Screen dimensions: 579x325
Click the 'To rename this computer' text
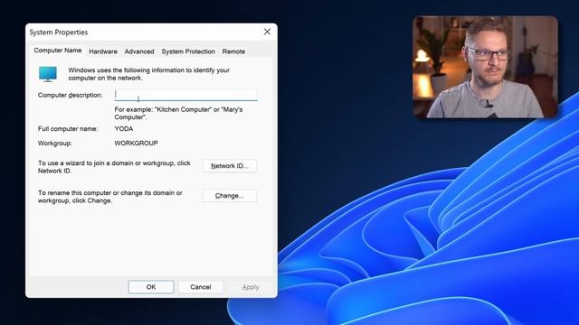110,197
